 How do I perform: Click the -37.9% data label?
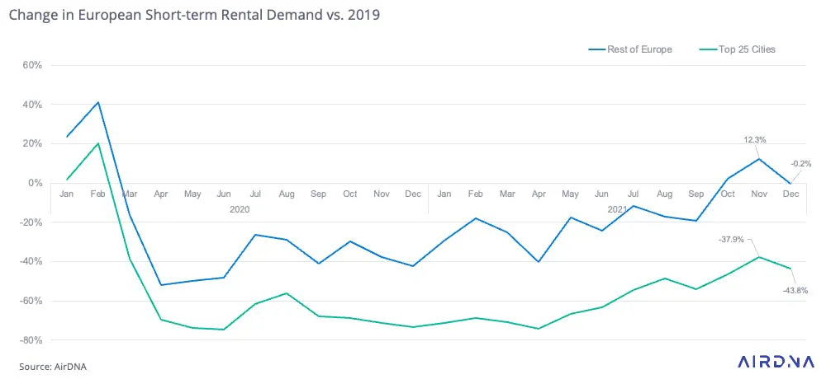point(731,239)
